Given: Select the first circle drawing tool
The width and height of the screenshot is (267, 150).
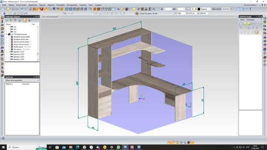Looking at the screenshot, I should click(x=18, y=13).
